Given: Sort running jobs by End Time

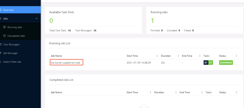Looking at the screenshot, I should (x=200, y=56).
